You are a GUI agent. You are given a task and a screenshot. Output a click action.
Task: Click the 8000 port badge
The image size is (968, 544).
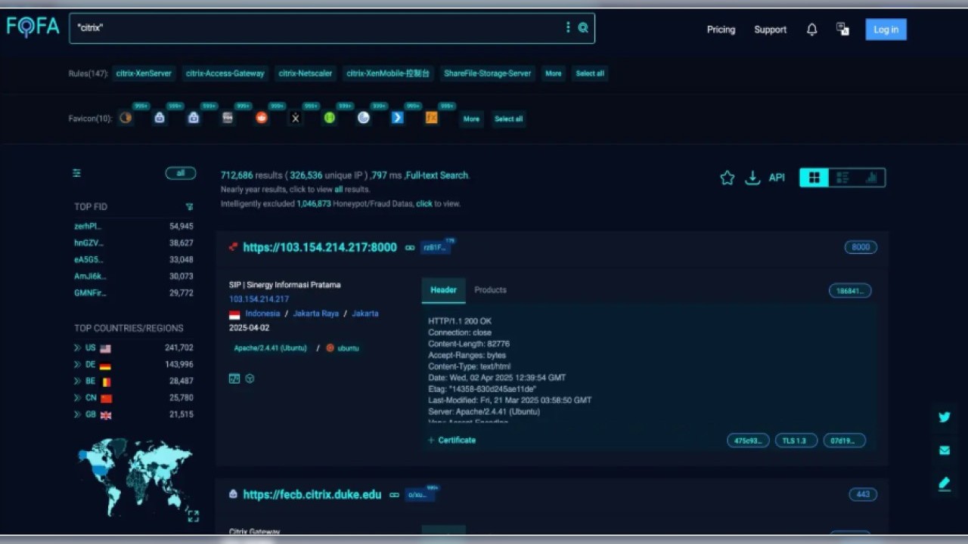coord(861,247)
